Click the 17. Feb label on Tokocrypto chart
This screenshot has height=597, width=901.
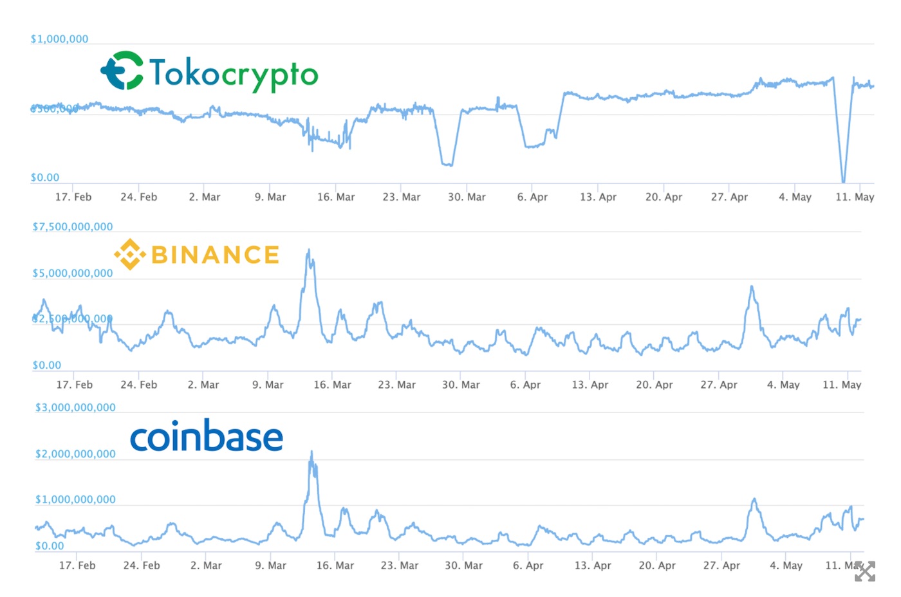point(73,197)
